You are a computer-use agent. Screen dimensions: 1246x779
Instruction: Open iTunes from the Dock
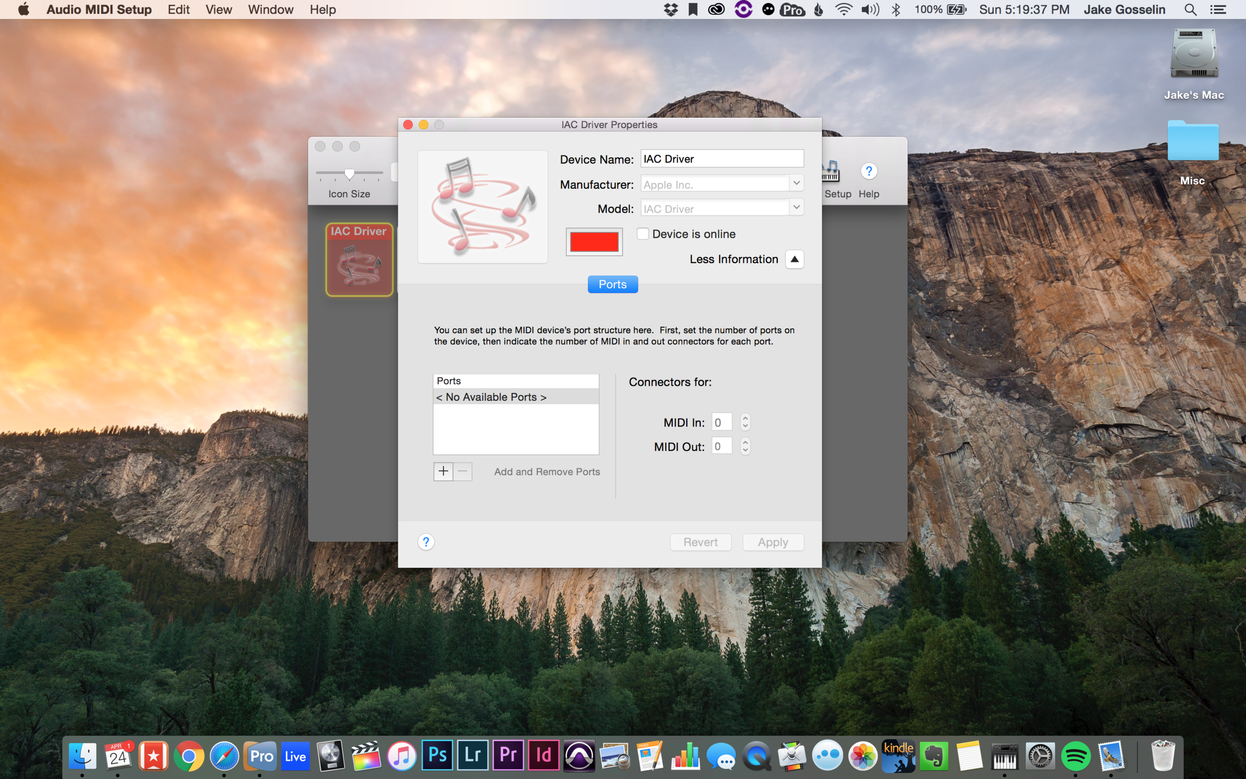tap(402, 756)
